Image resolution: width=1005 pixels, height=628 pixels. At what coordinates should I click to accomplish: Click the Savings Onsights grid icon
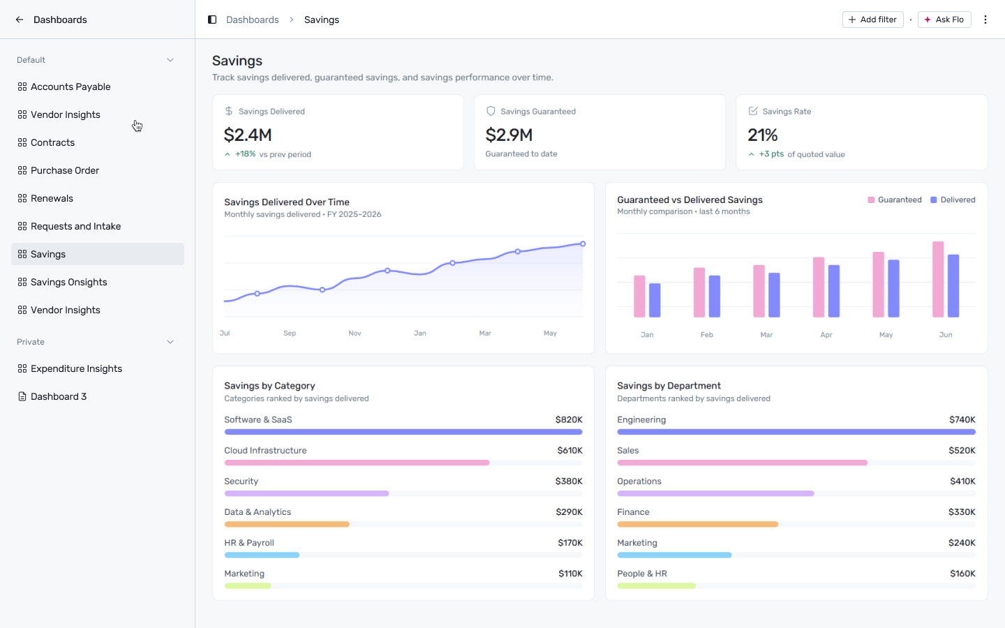point(22,282)
